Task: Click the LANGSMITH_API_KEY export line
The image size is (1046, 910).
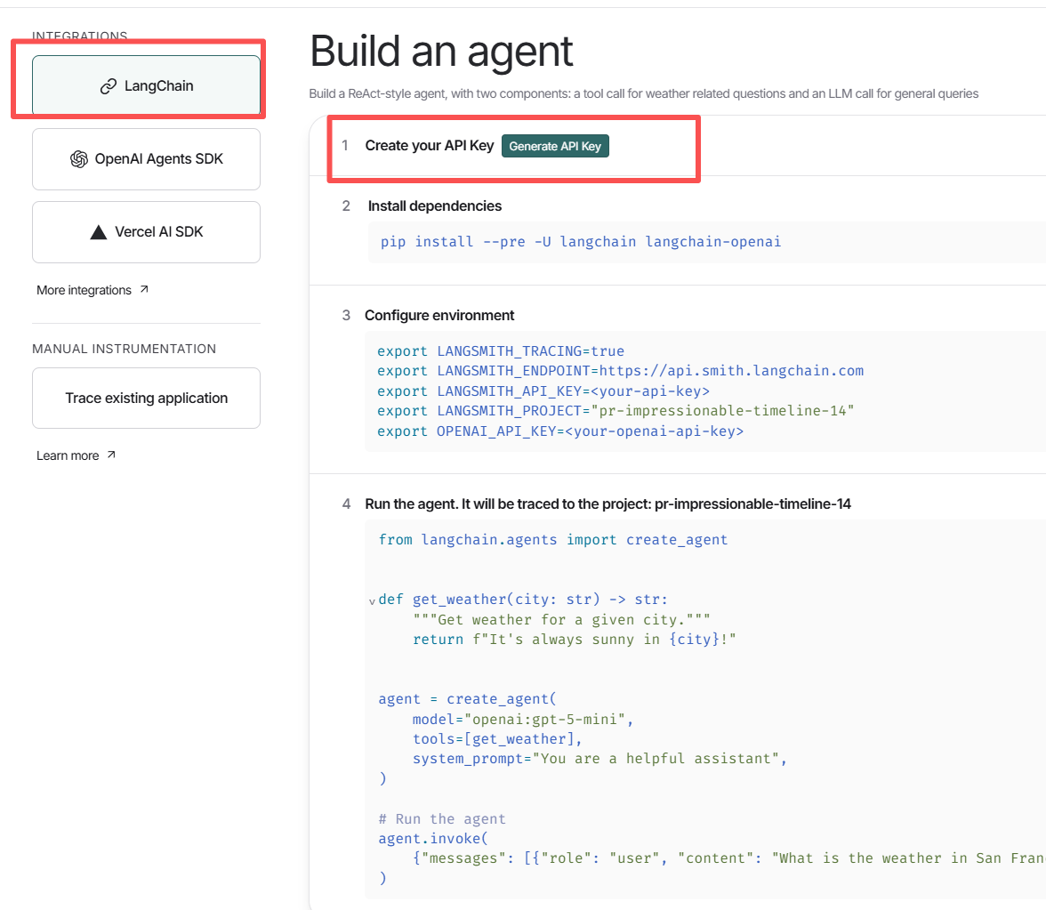Action: 543,391
